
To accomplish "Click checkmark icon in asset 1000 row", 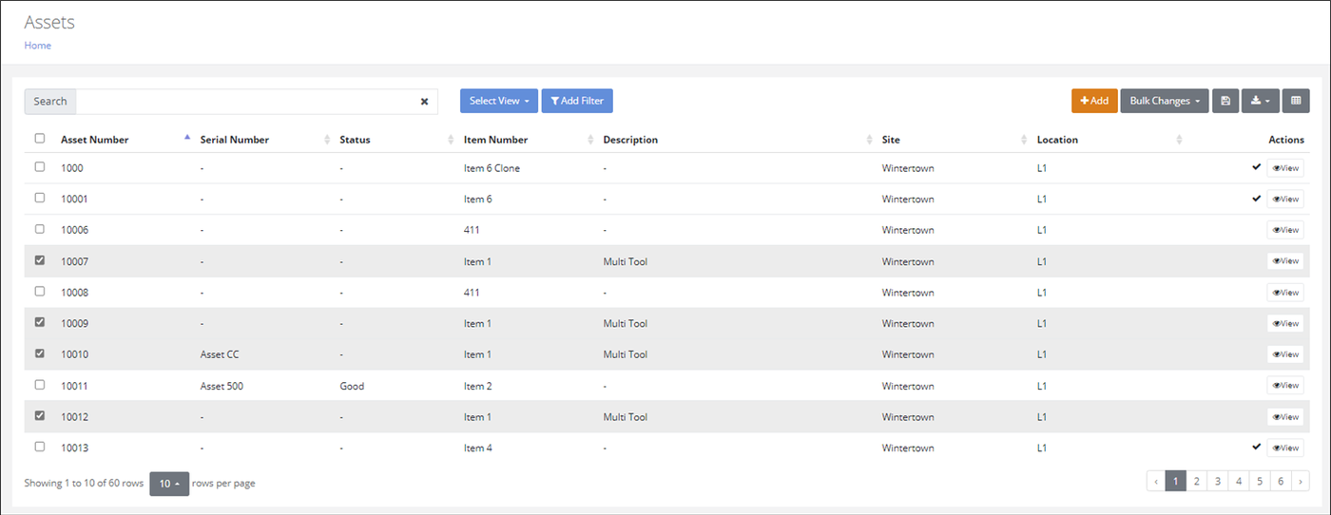I will (x=1257, y=167).
